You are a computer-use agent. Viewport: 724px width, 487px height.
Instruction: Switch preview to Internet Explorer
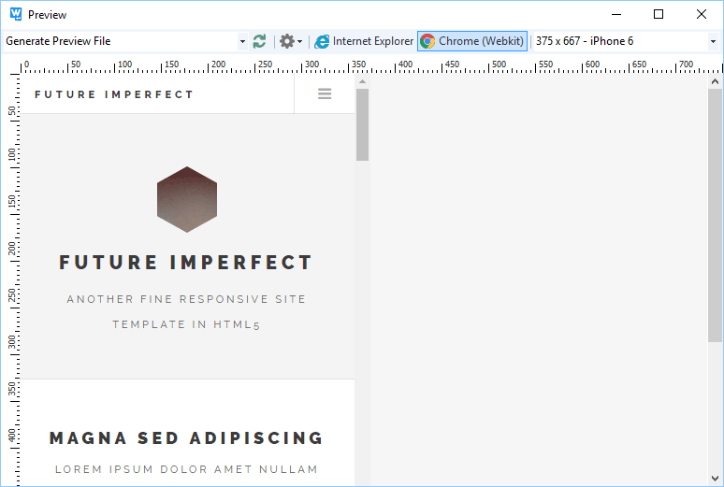point(364,41)
